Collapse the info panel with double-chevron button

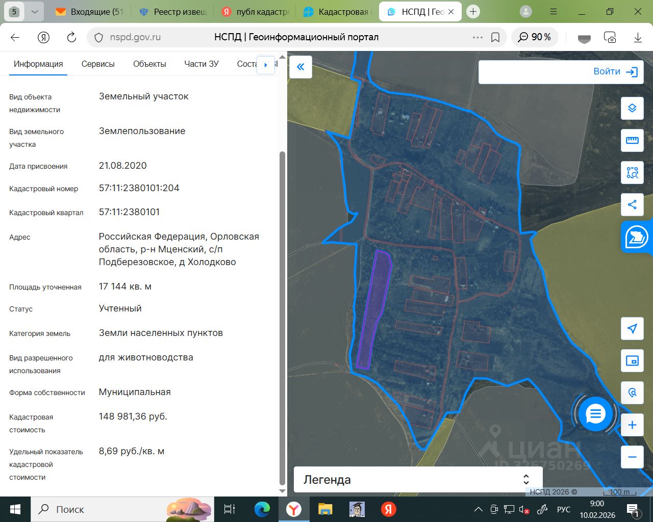[x=300, y=67]
